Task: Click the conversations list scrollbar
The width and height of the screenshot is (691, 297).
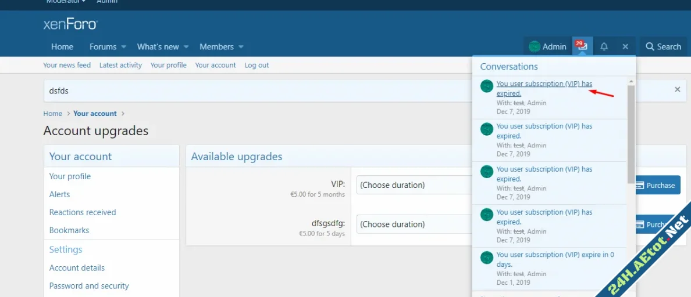Action: 631,133
